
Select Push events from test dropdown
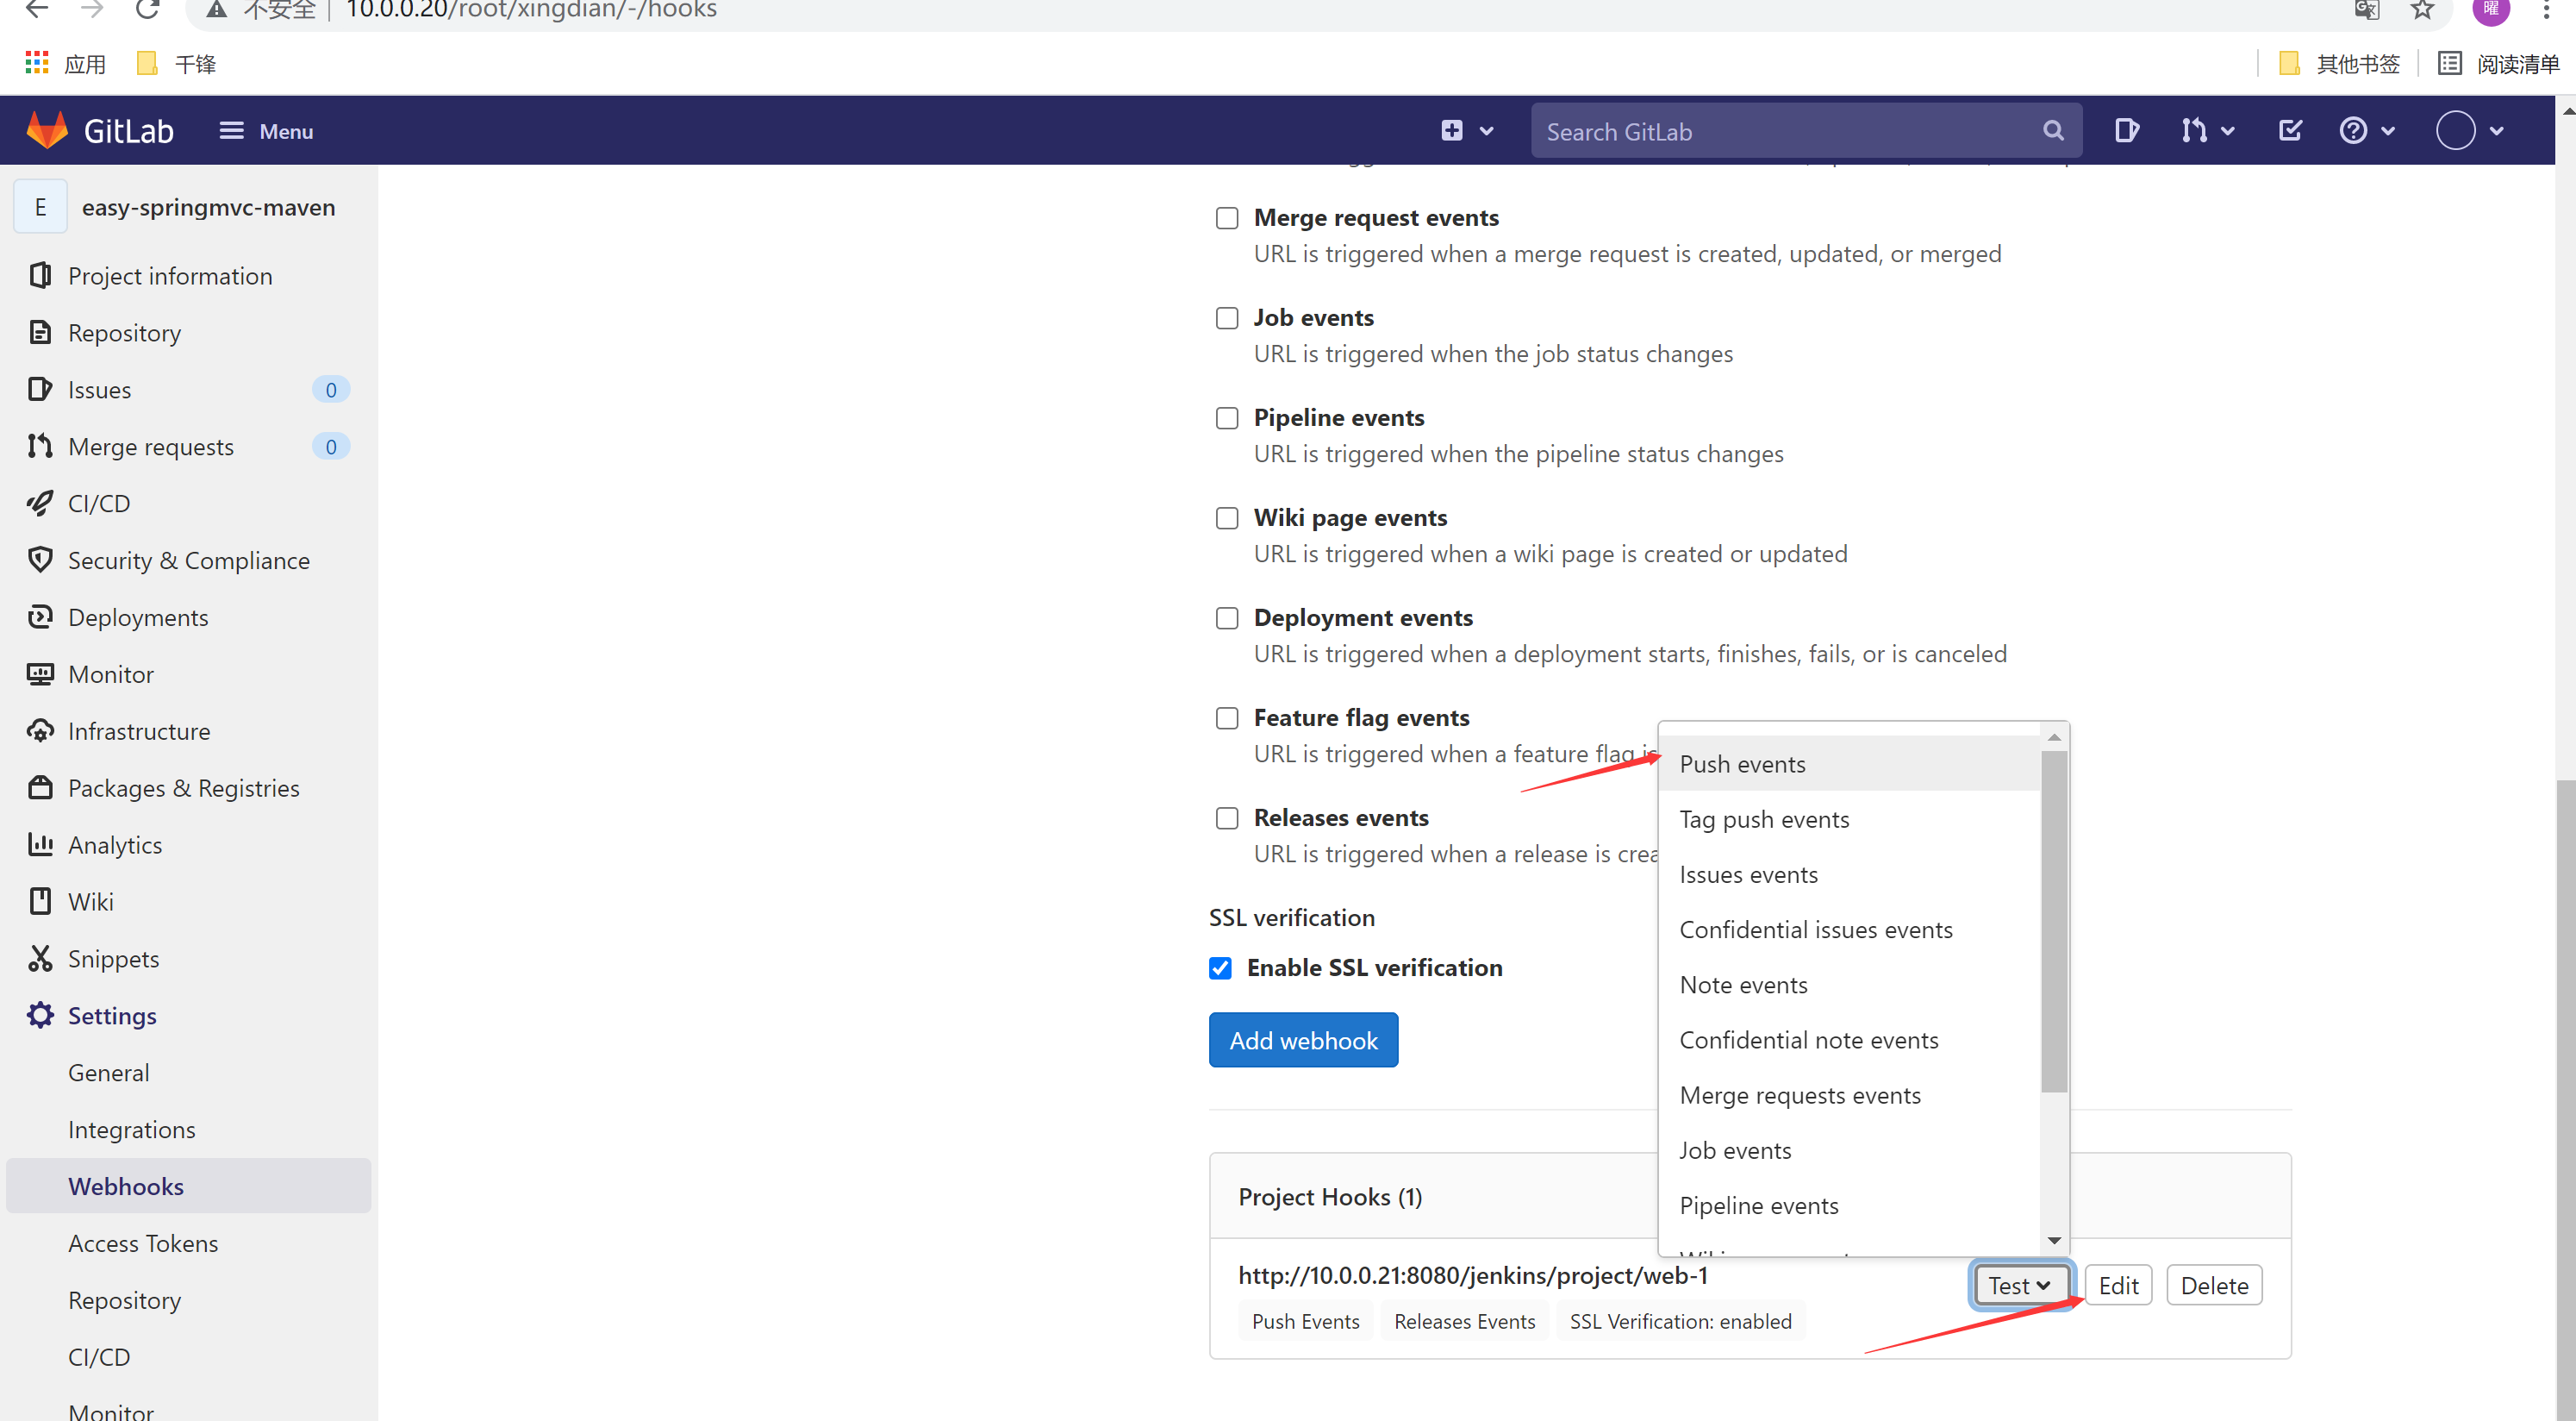coord(1743,763)
